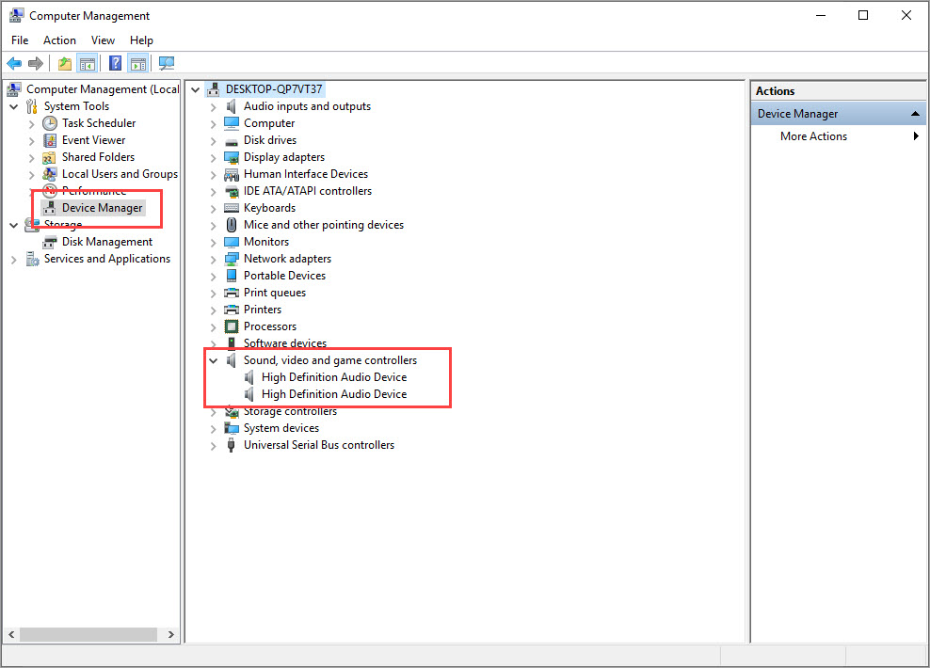Collapse Sound, video and game controllers
This screenshot has height=668, width=930.
(213, 359)
